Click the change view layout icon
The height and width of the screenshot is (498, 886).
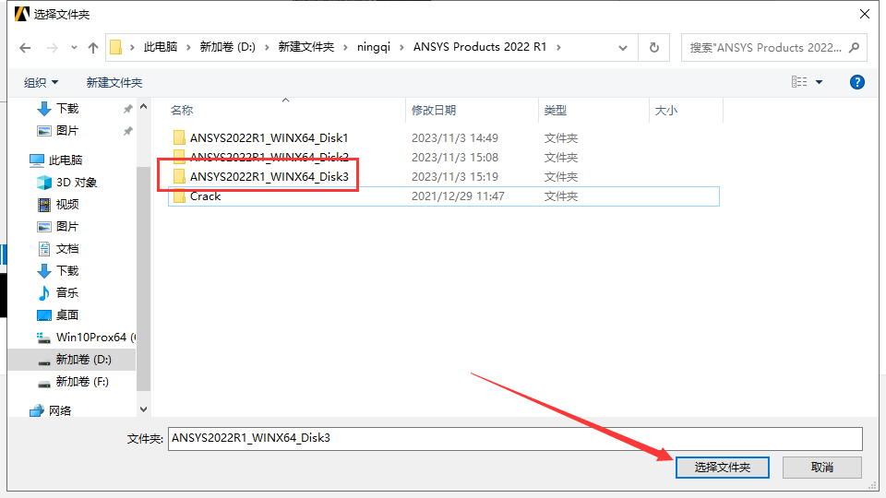click(x=799, y=82)
